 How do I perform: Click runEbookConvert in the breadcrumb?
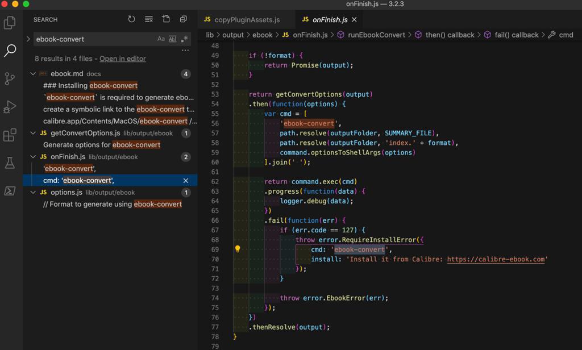tap(376, 35)
